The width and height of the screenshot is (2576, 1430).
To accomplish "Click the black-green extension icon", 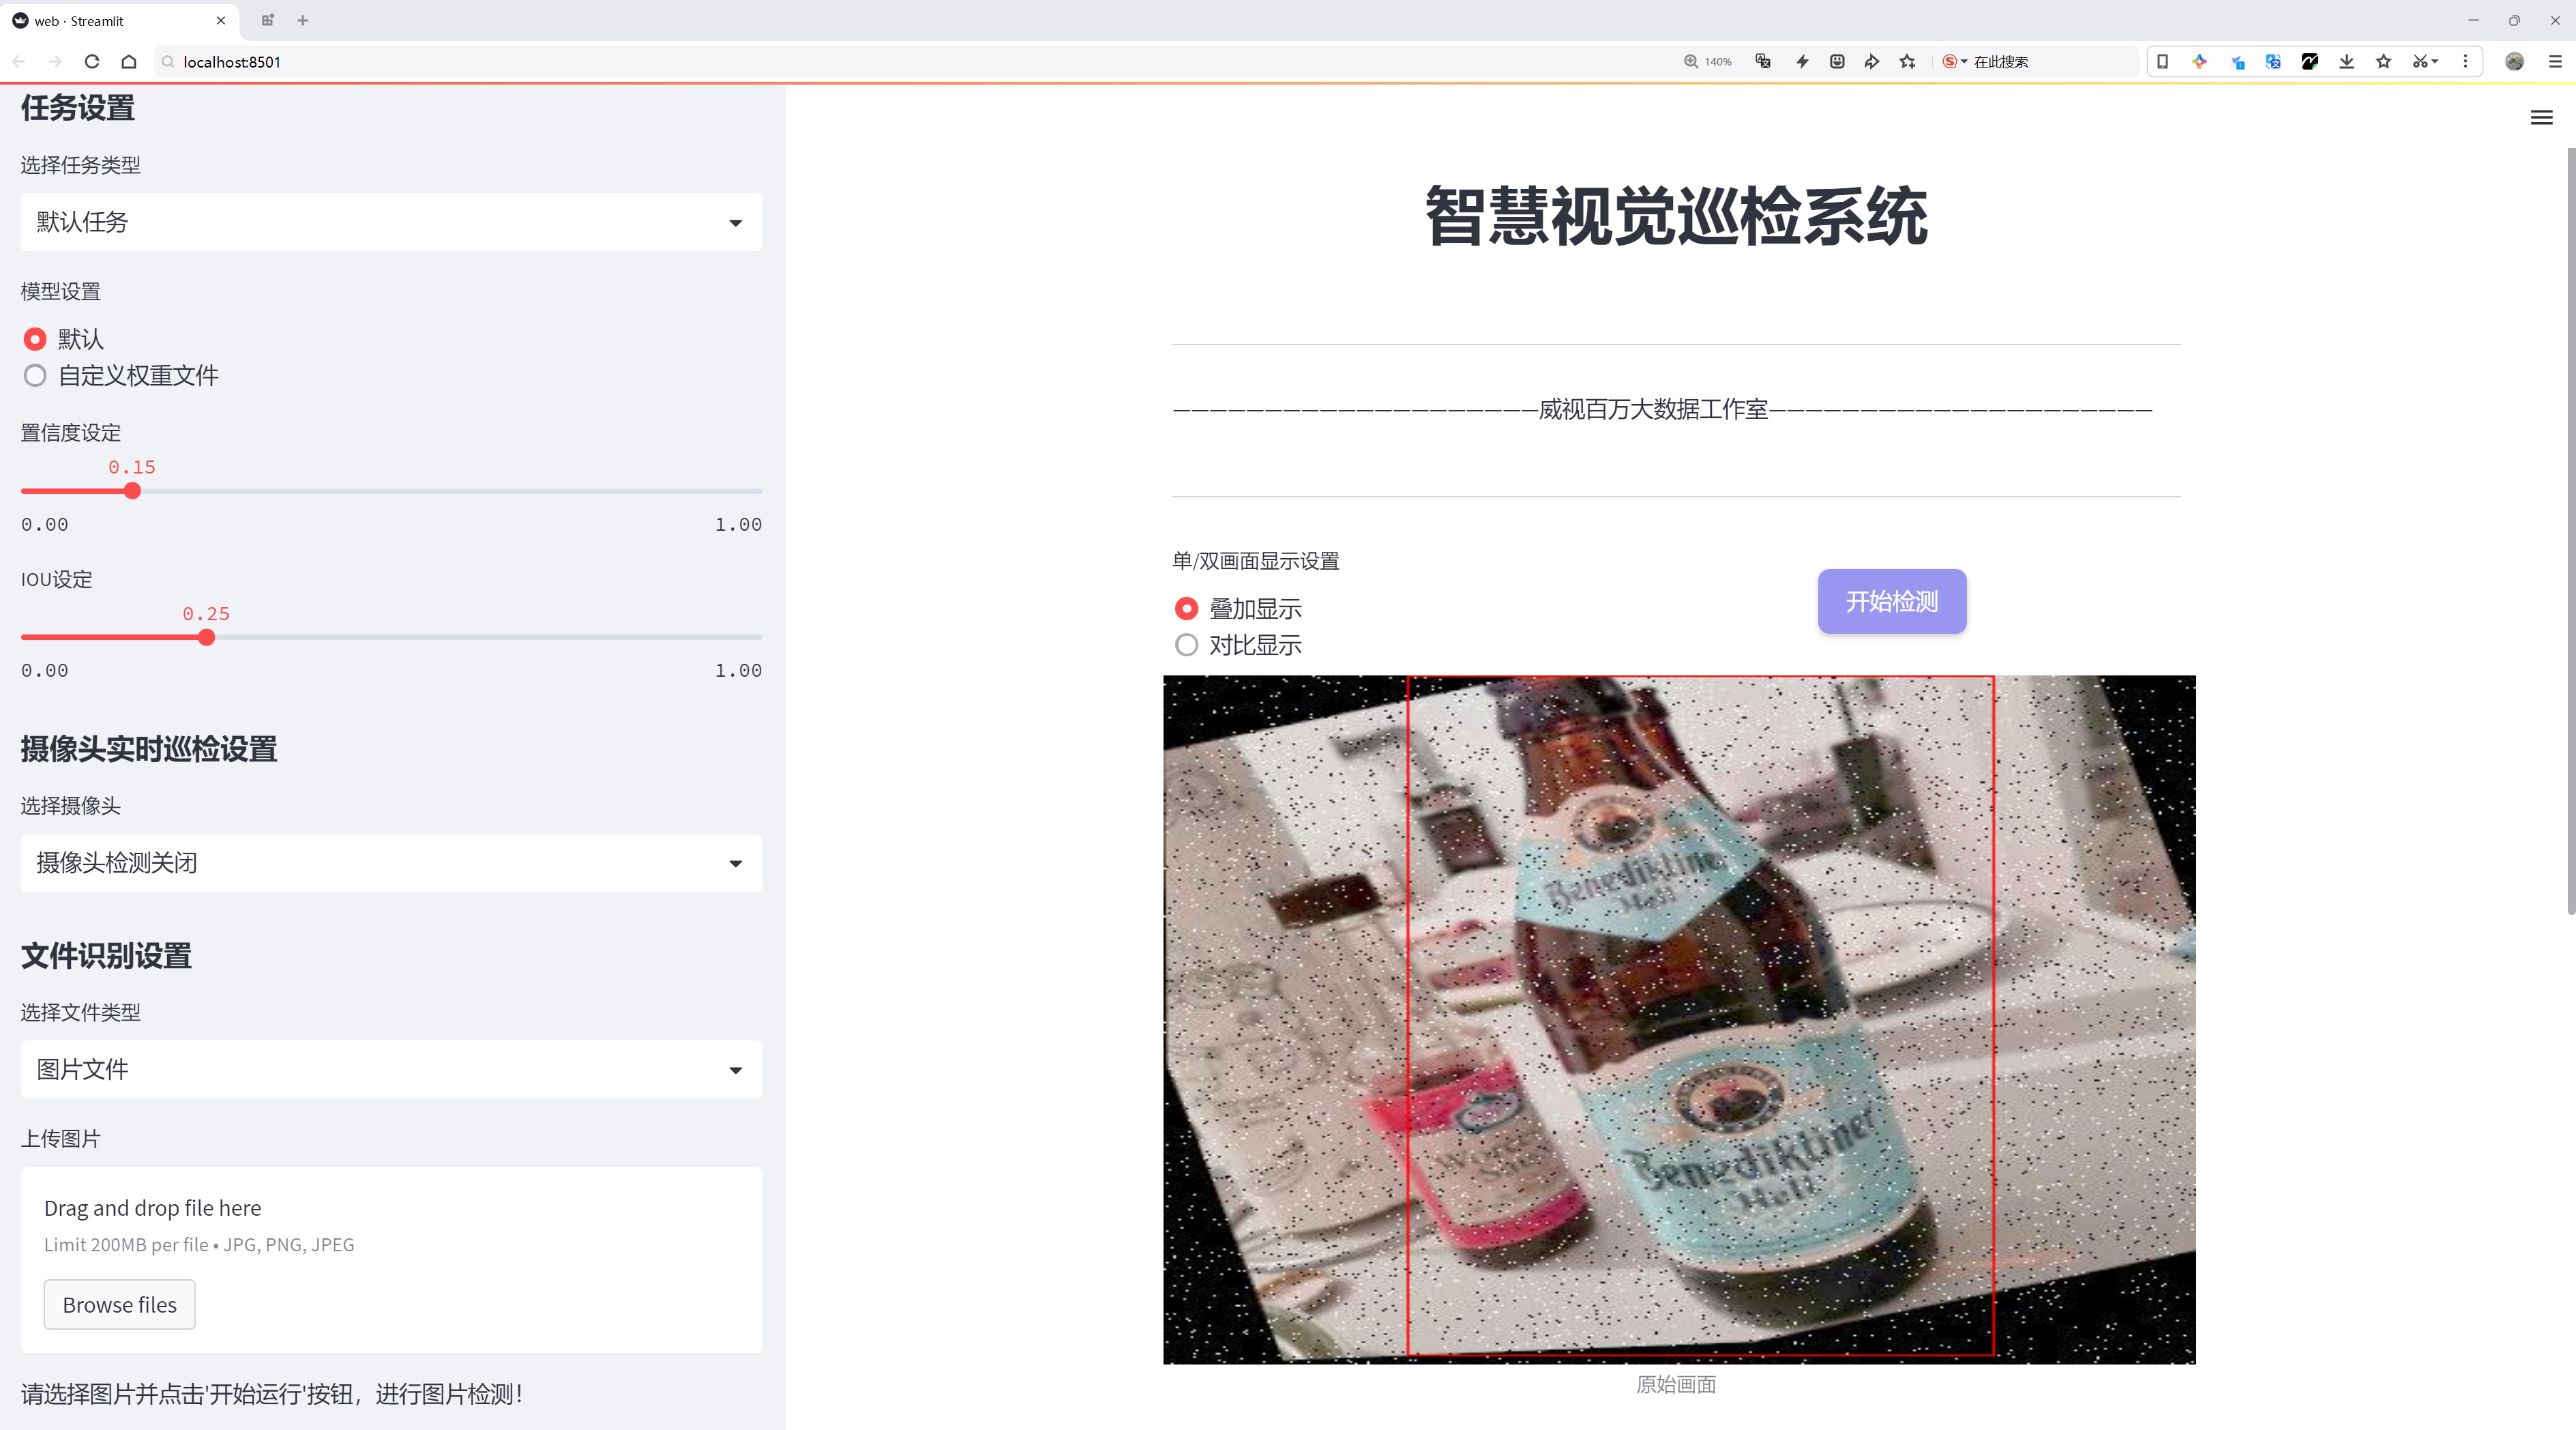I will click(x=2310, y=62).
